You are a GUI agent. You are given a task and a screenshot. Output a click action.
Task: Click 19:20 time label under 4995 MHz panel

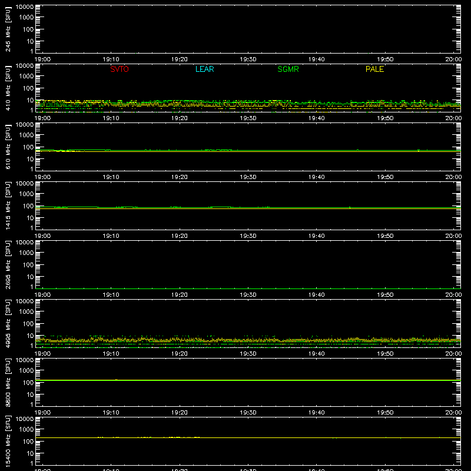click(x=180, y=354)
